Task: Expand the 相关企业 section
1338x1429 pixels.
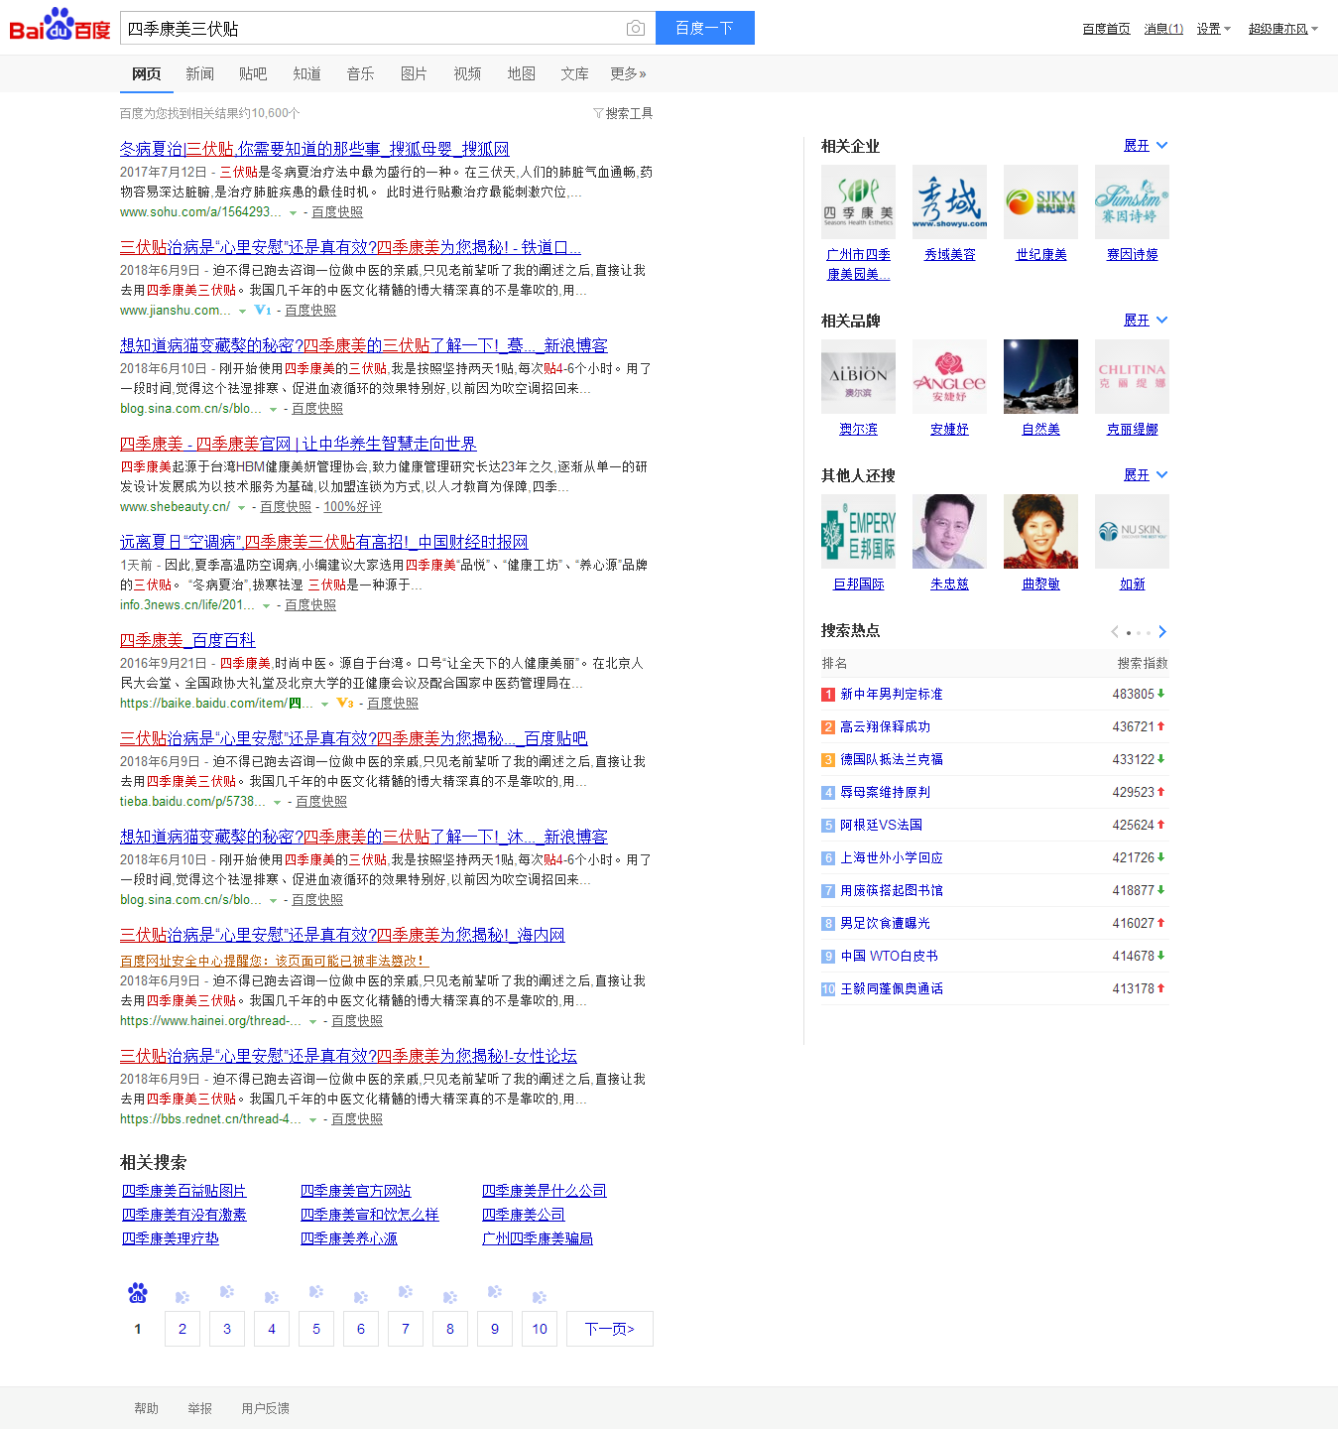Action: pyautogui.click(x=1146, y=146)
